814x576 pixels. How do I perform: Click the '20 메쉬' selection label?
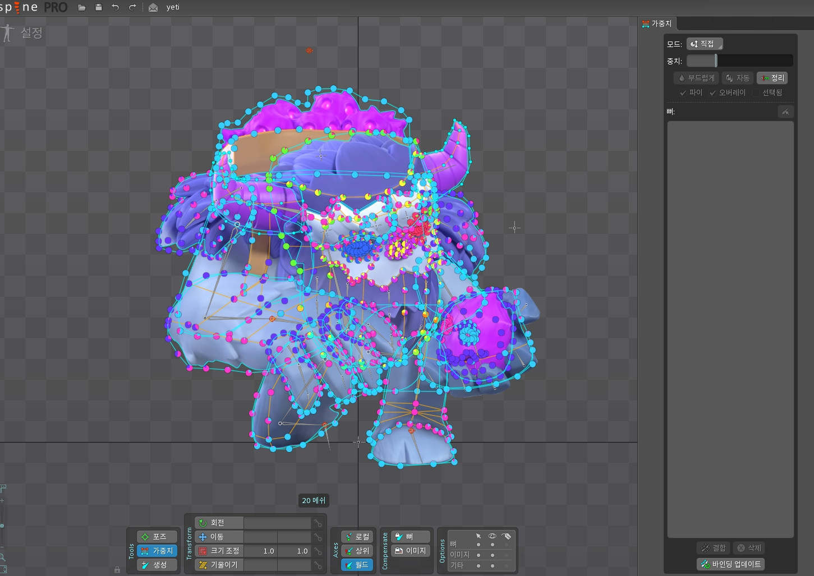(x=314, y=500)
